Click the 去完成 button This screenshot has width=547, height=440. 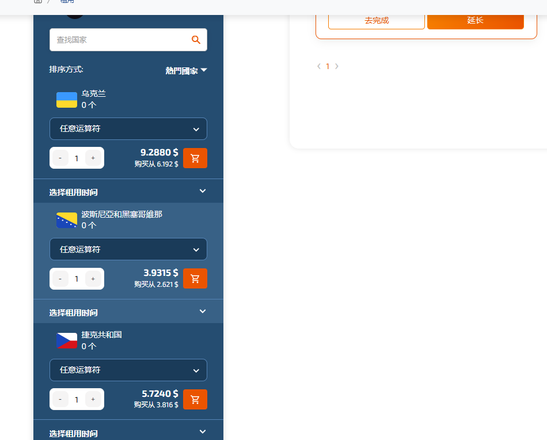coord(376,20)
